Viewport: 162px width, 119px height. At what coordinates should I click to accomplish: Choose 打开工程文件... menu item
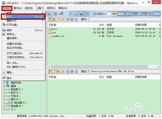coord(23,53)
